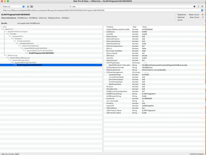
Task: Select the idVendor property row
Action: pyautogui.click(x=154, y=58)
